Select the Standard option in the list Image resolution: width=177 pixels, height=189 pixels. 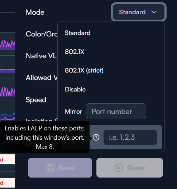click(111, 33)
